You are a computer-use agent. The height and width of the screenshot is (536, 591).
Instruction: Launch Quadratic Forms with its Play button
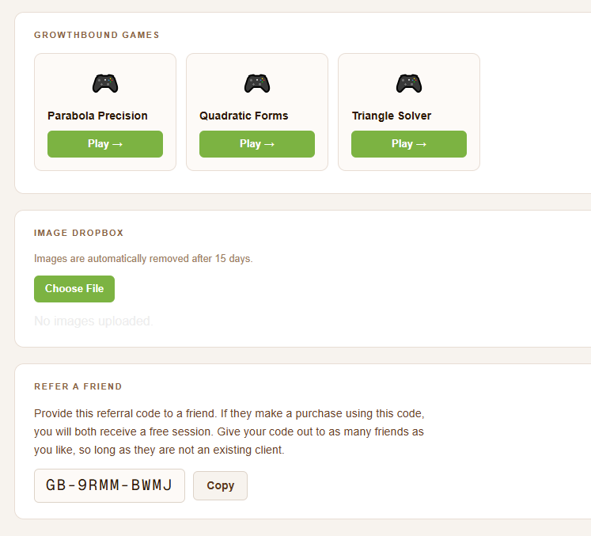pyautogui.click(x=257, y=144)
